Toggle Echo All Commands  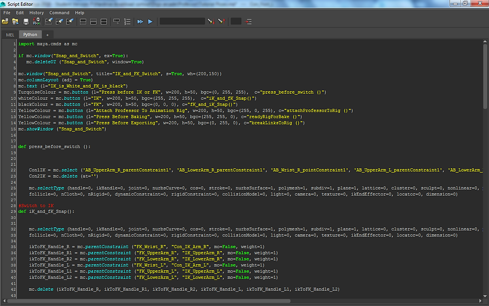coord(117,21)
